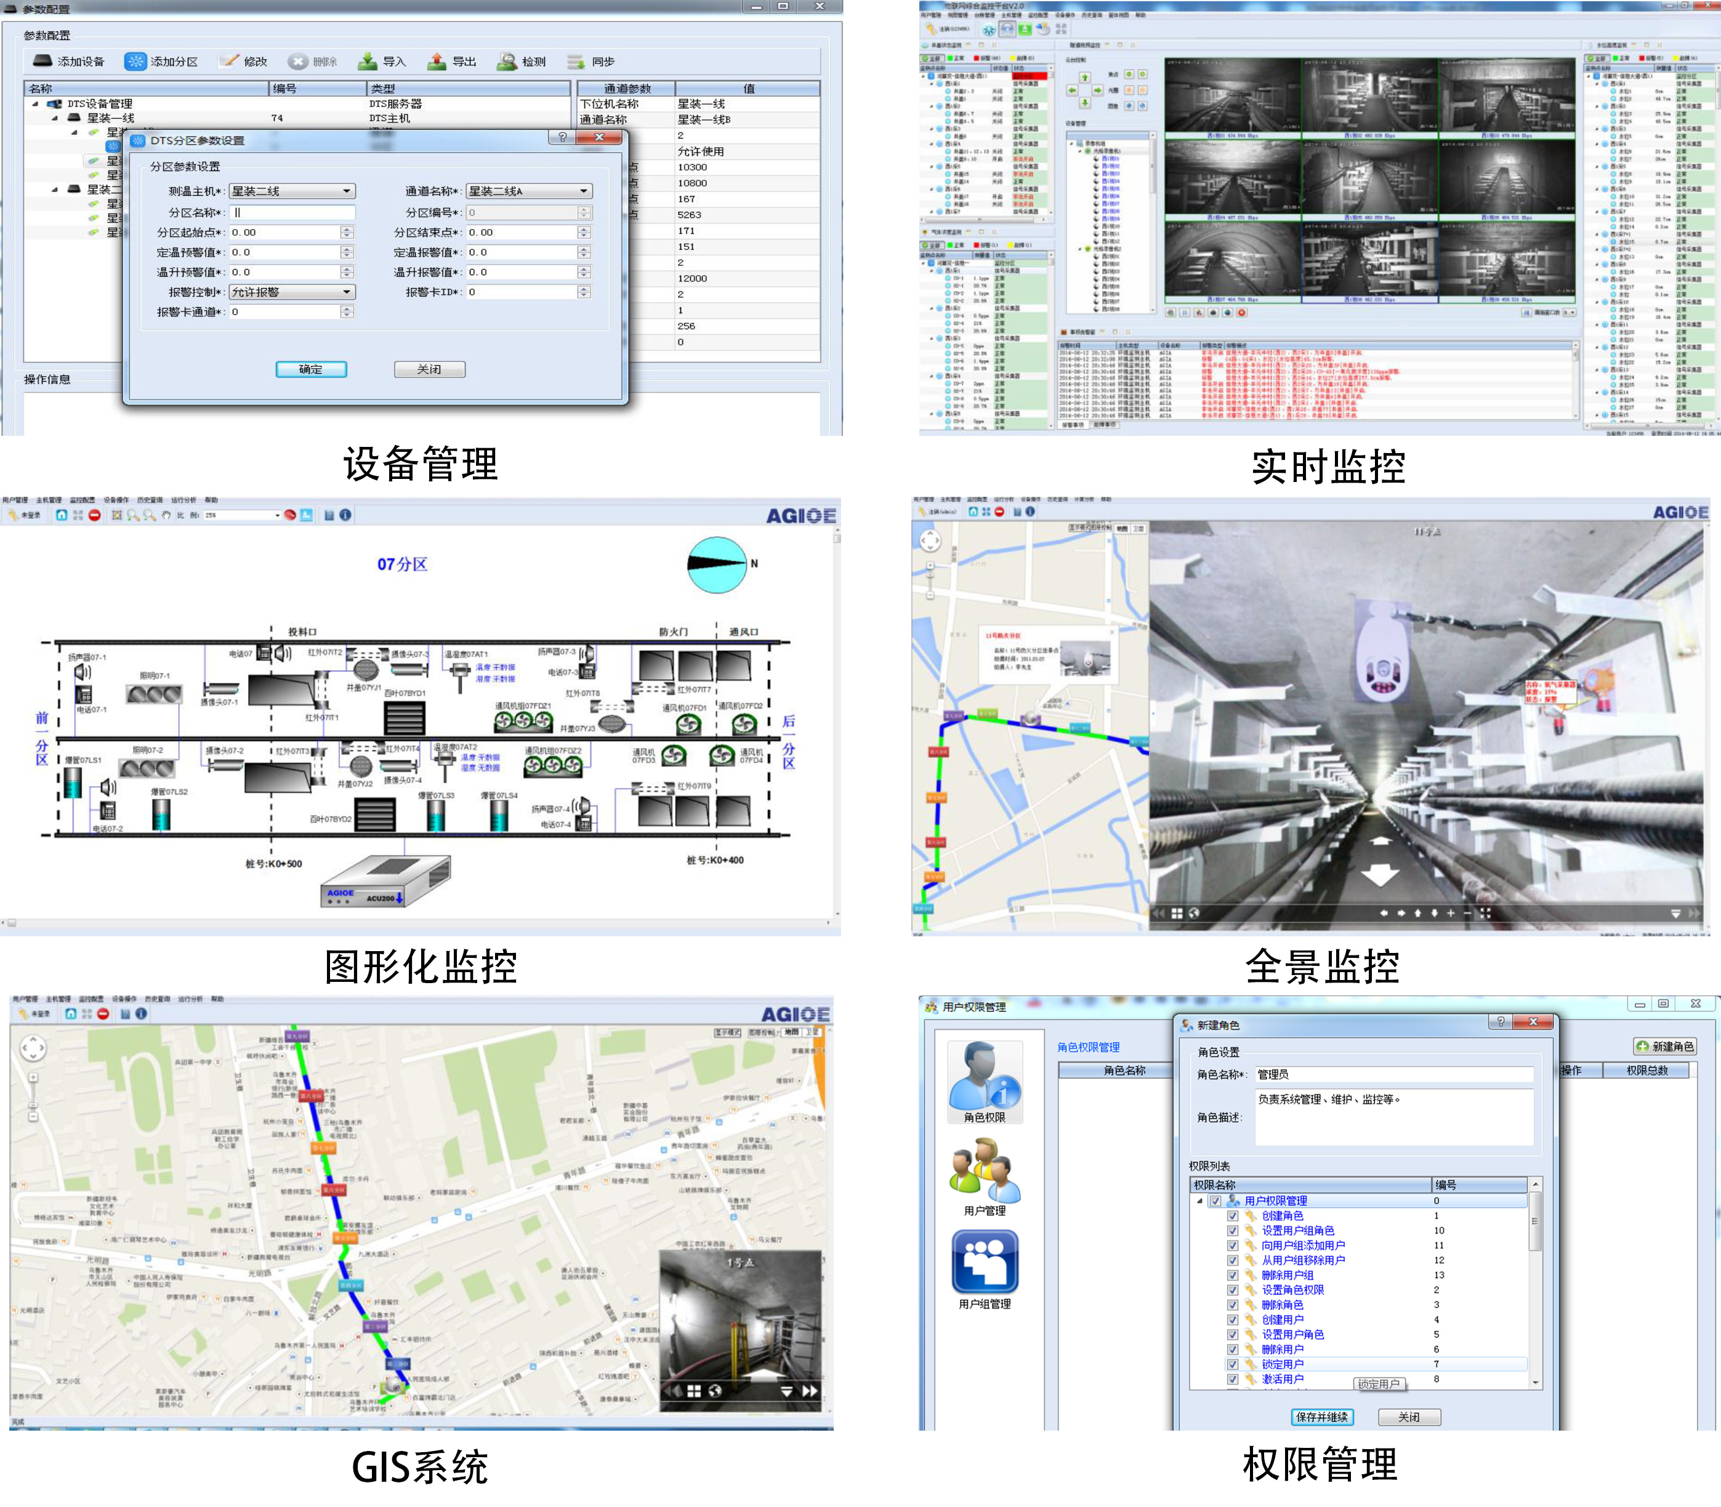
Task: Open 报警控制 dropdown showing 允许报警
Action: coord(292,292)
